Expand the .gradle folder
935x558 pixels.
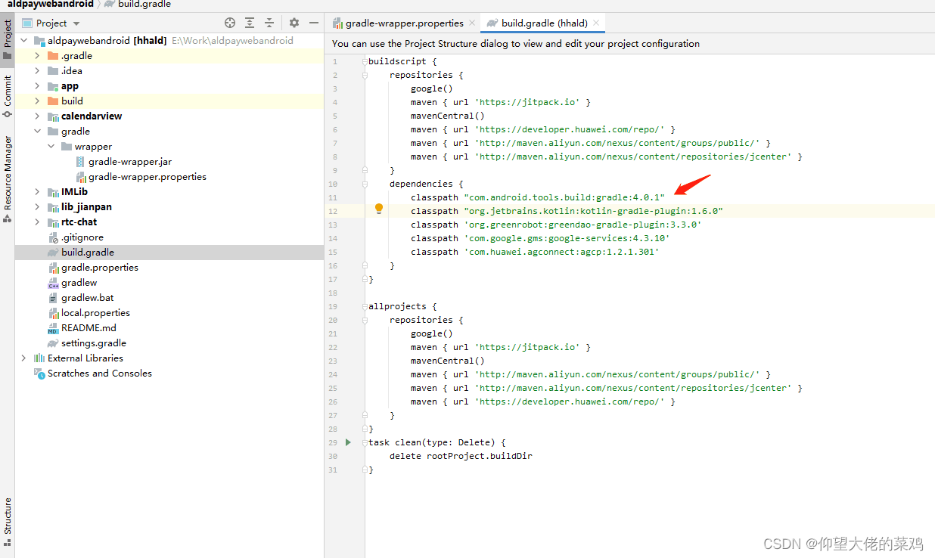[37, 55]
